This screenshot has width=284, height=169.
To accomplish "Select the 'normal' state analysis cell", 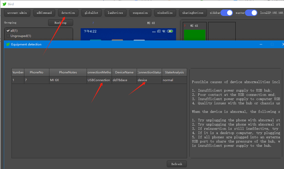I will point(174,80).
